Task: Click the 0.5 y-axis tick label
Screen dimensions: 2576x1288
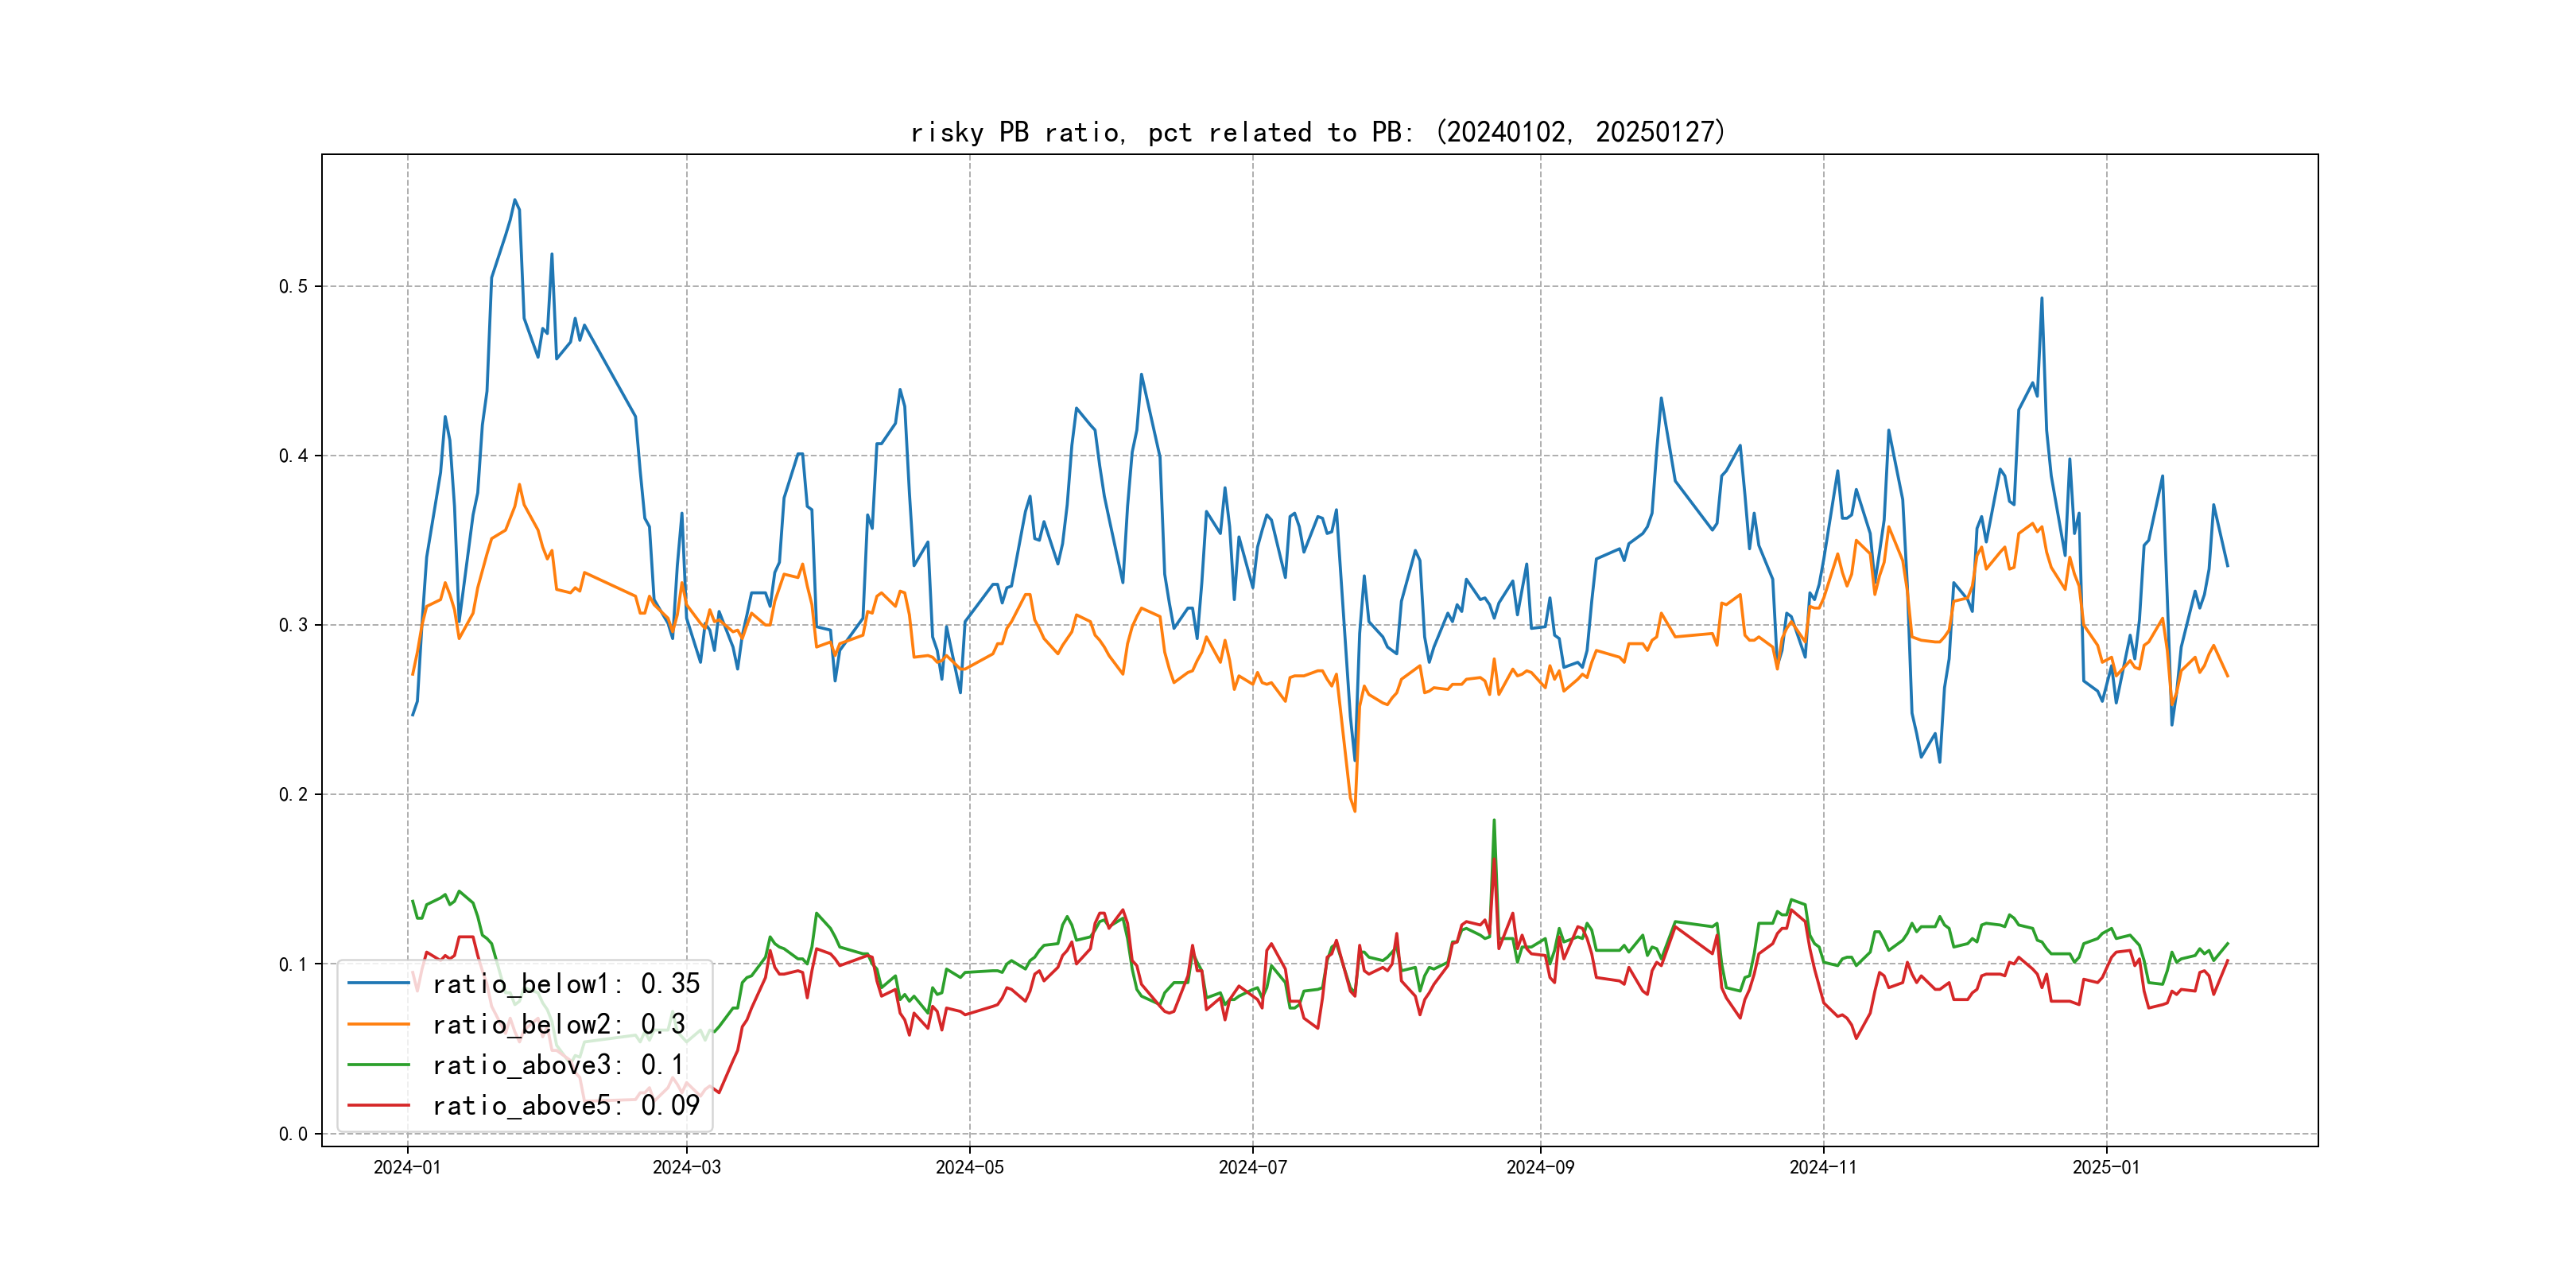Action: 293,286
